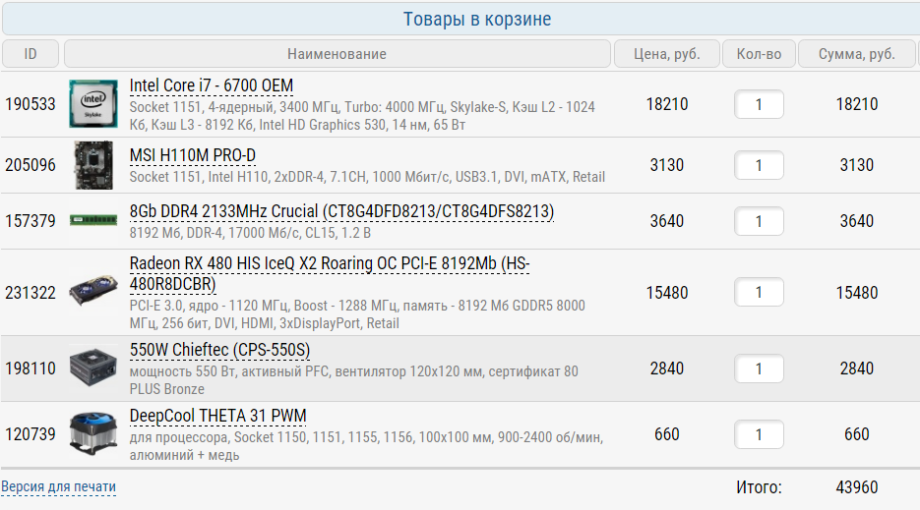Click quantity field for DeepCool THETA 31

759,434
